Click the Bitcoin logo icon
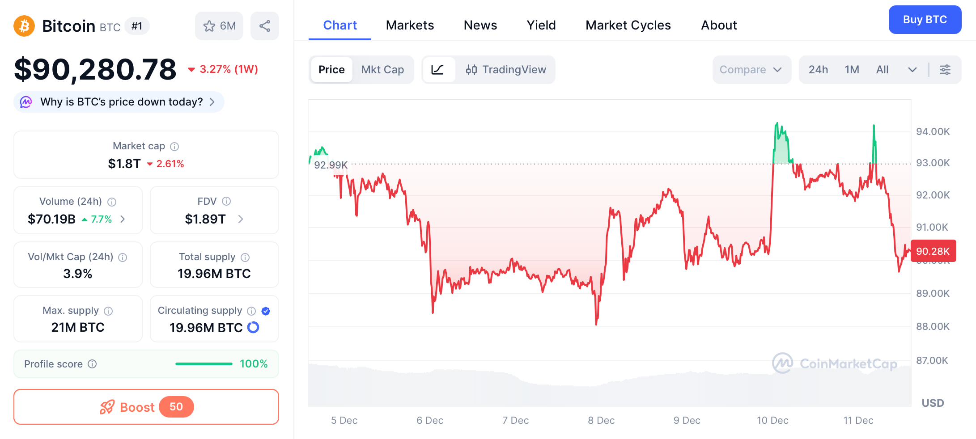The width and height of the screenshot is (976, 439). 23,26
